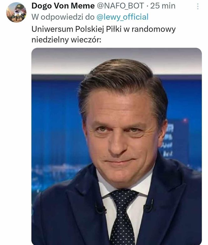
Task: Open the @NAFO_BOT handle link
Action: click(120, 6)
